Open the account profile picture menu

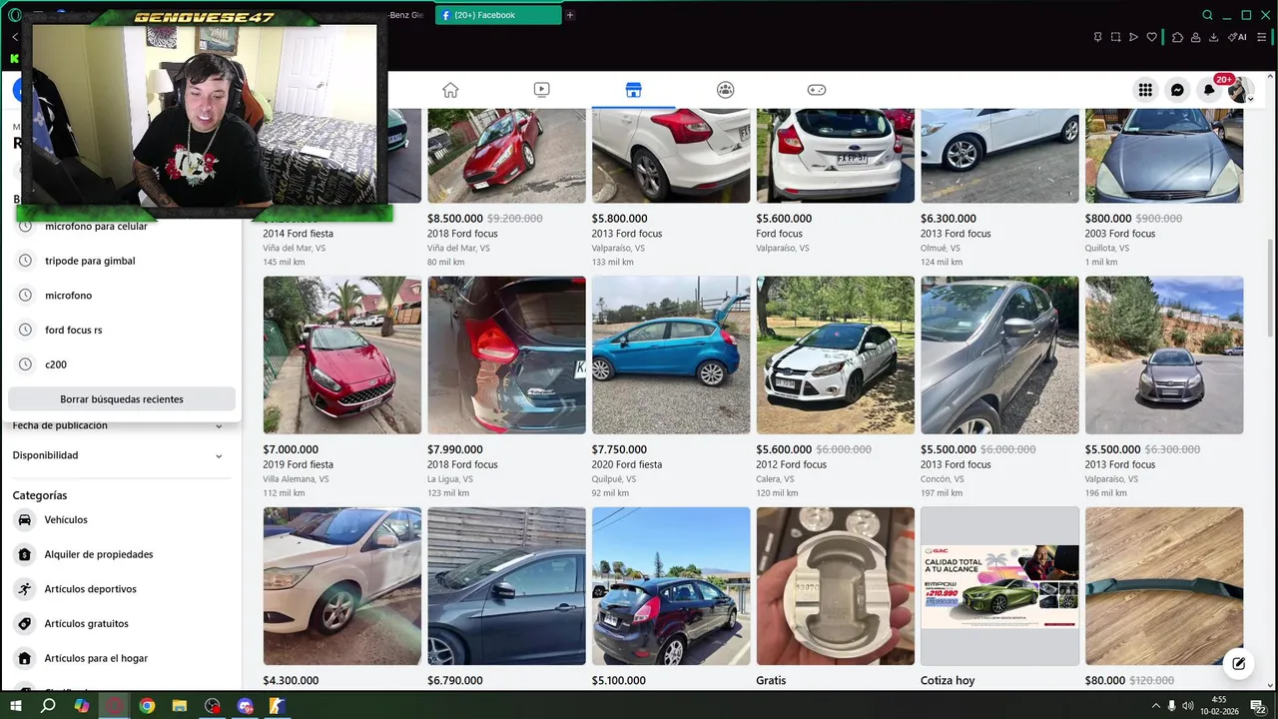[x=1239, y=91]
